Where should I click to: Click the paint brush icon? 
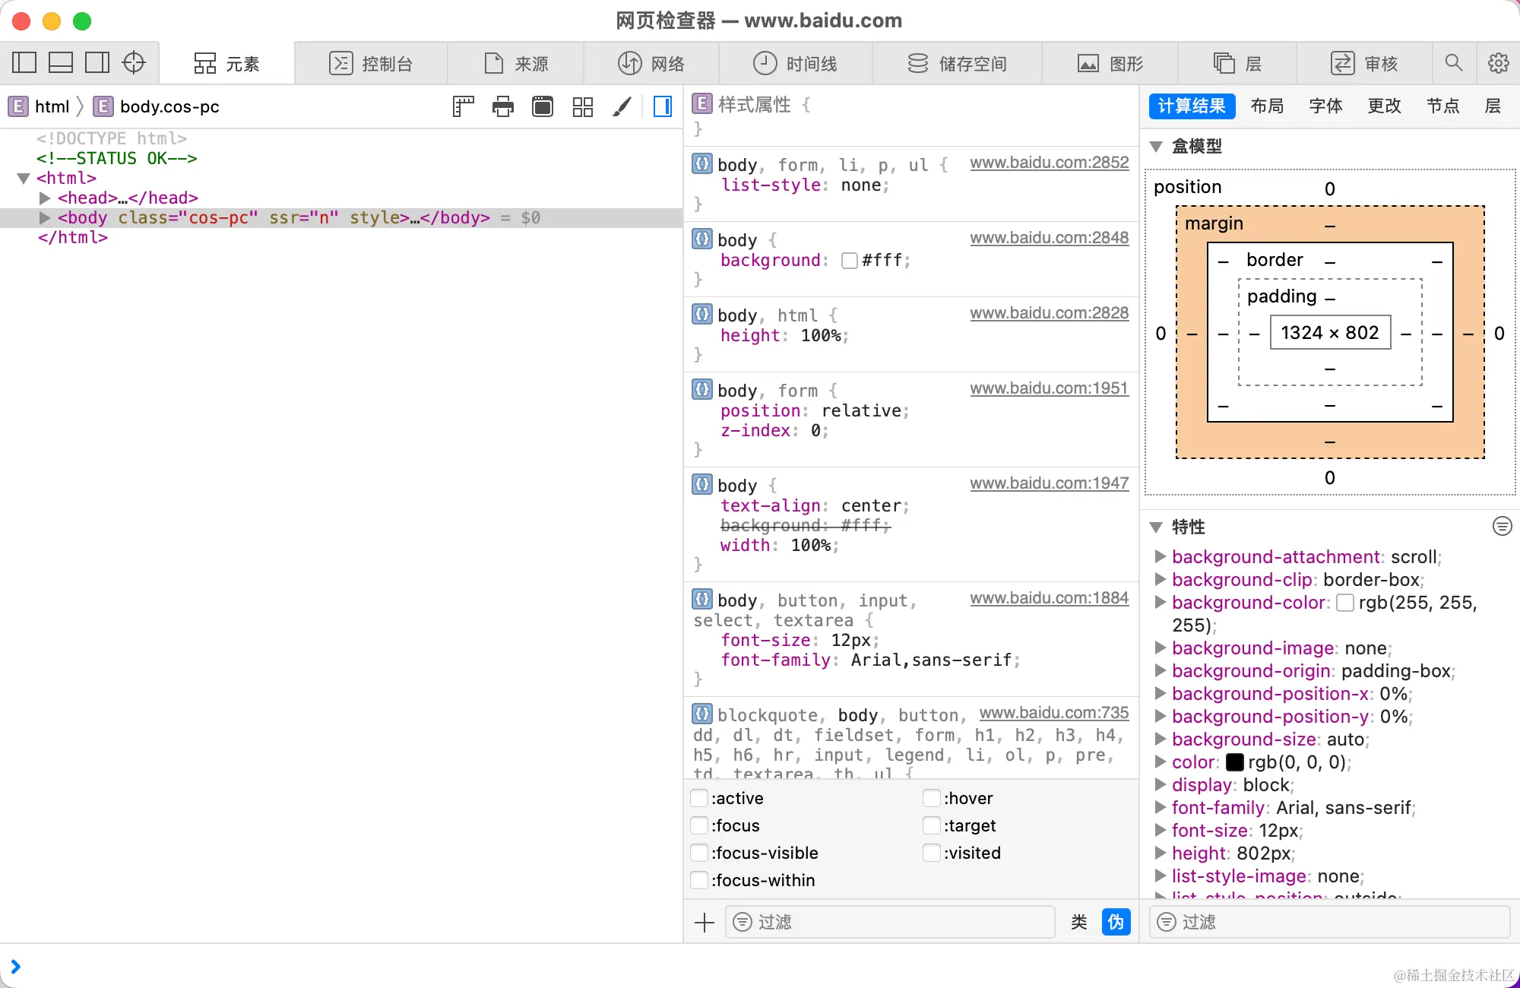[622, 106]
